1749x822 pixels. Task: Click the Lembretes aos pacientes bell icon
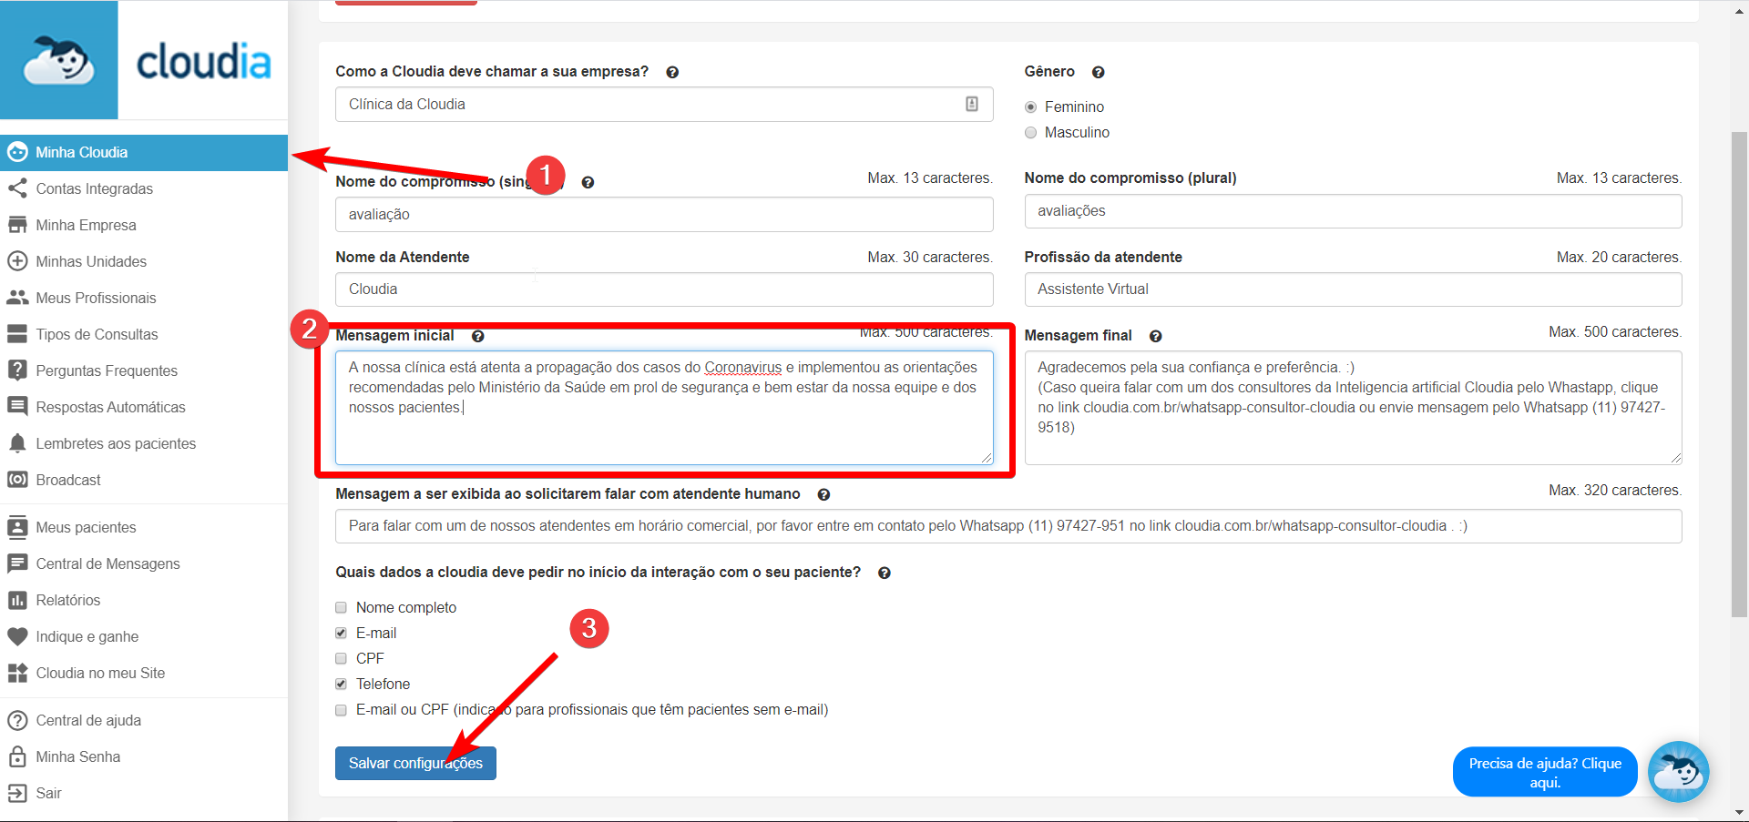pyautogui.click(x=17, y=443)
